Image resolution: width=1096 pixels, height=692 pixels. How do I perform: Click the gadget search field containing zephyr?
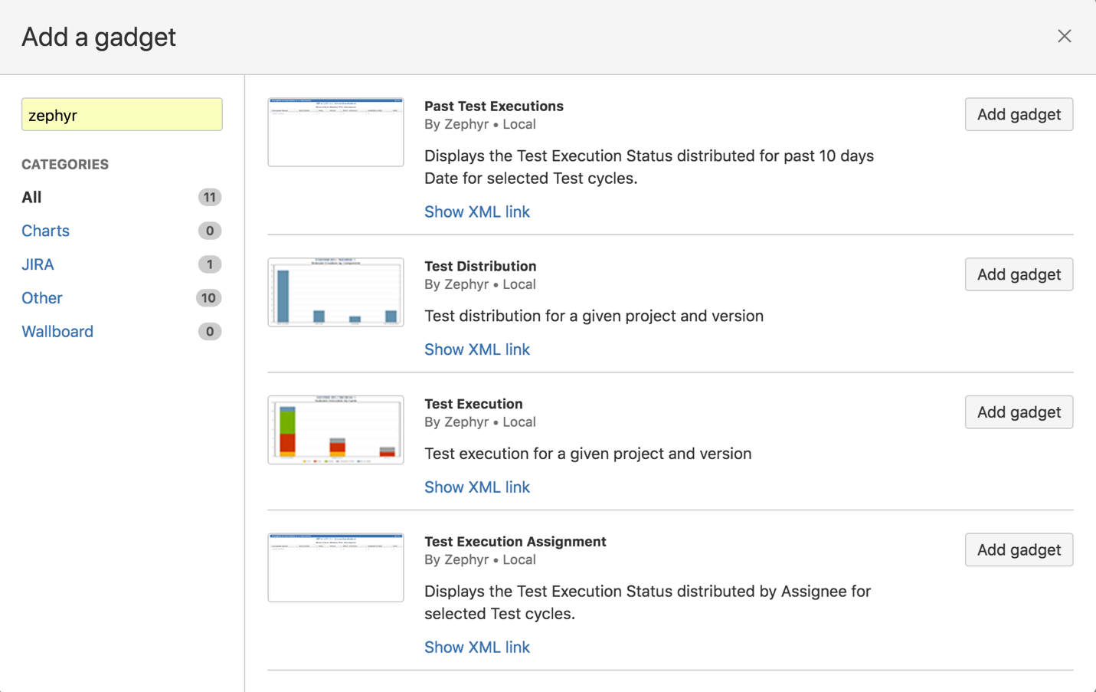pyautogui.click(x=122, y=115)
